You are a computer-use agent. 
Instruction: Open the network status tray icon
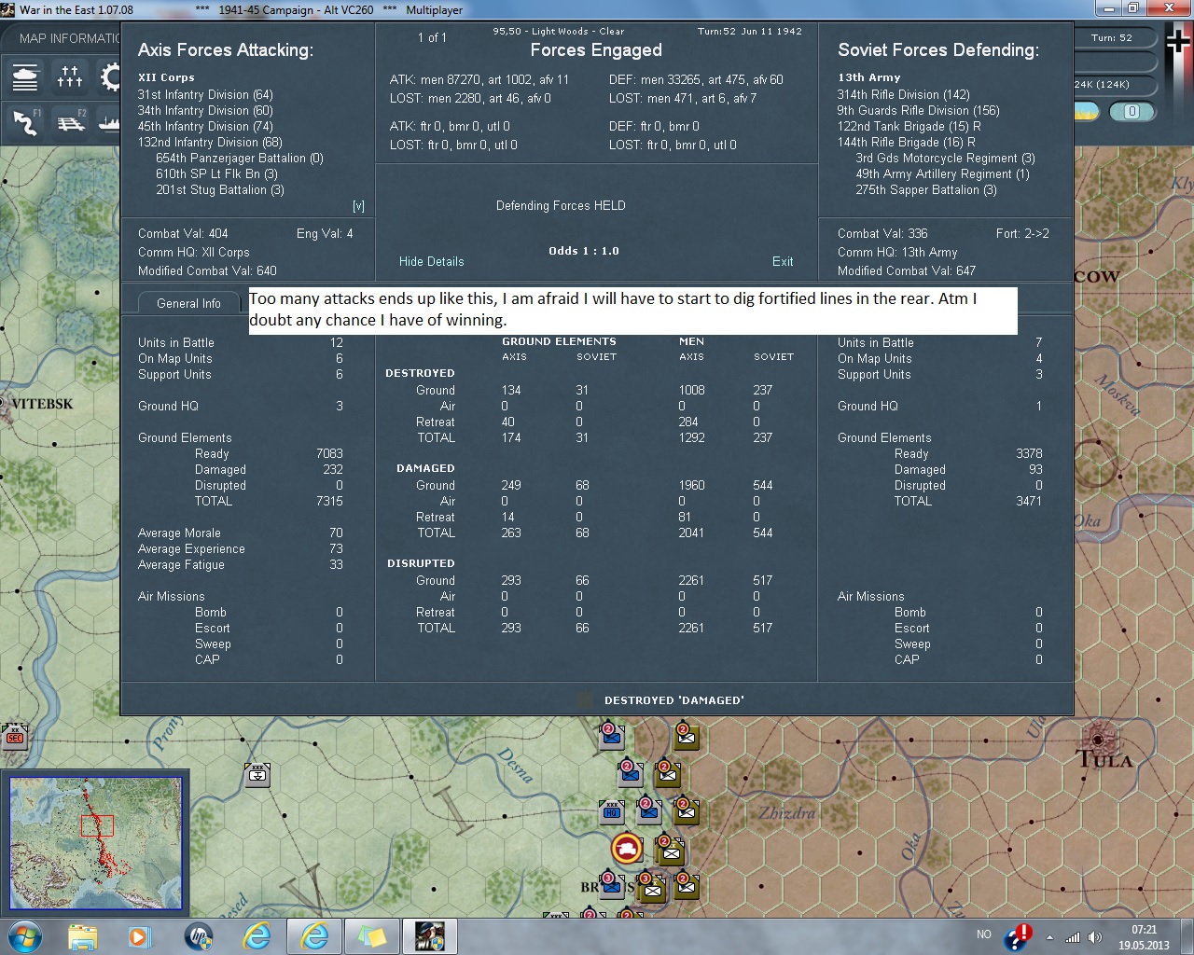(1073, 937)
